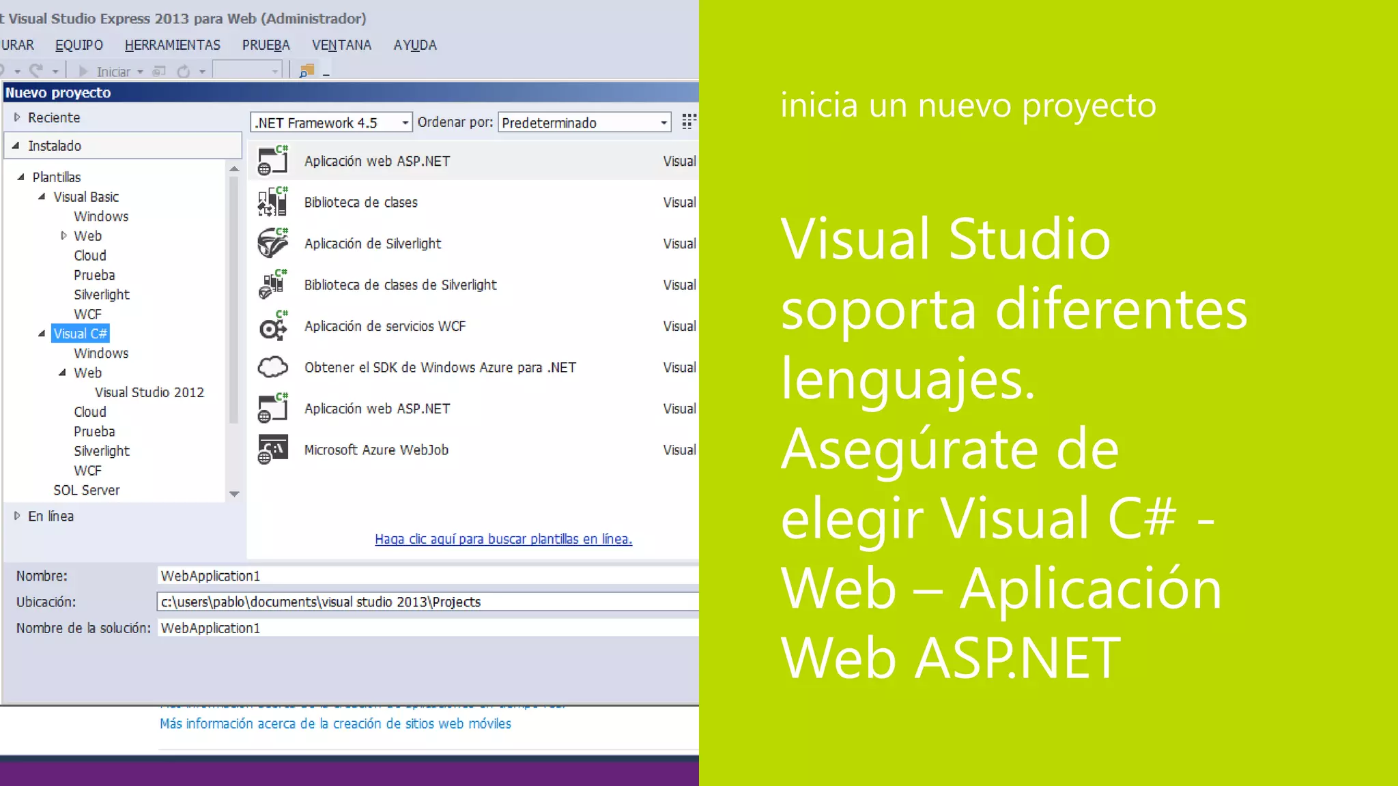
Task: Open the .NET Framework 4.5 version dropdown
Action: click(331, 122)
